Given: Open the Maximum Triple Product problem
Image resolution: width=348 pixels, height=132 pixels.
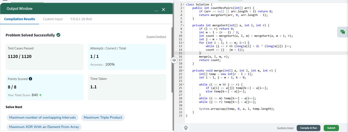Looking at the screenshot, I should (103, 118).
